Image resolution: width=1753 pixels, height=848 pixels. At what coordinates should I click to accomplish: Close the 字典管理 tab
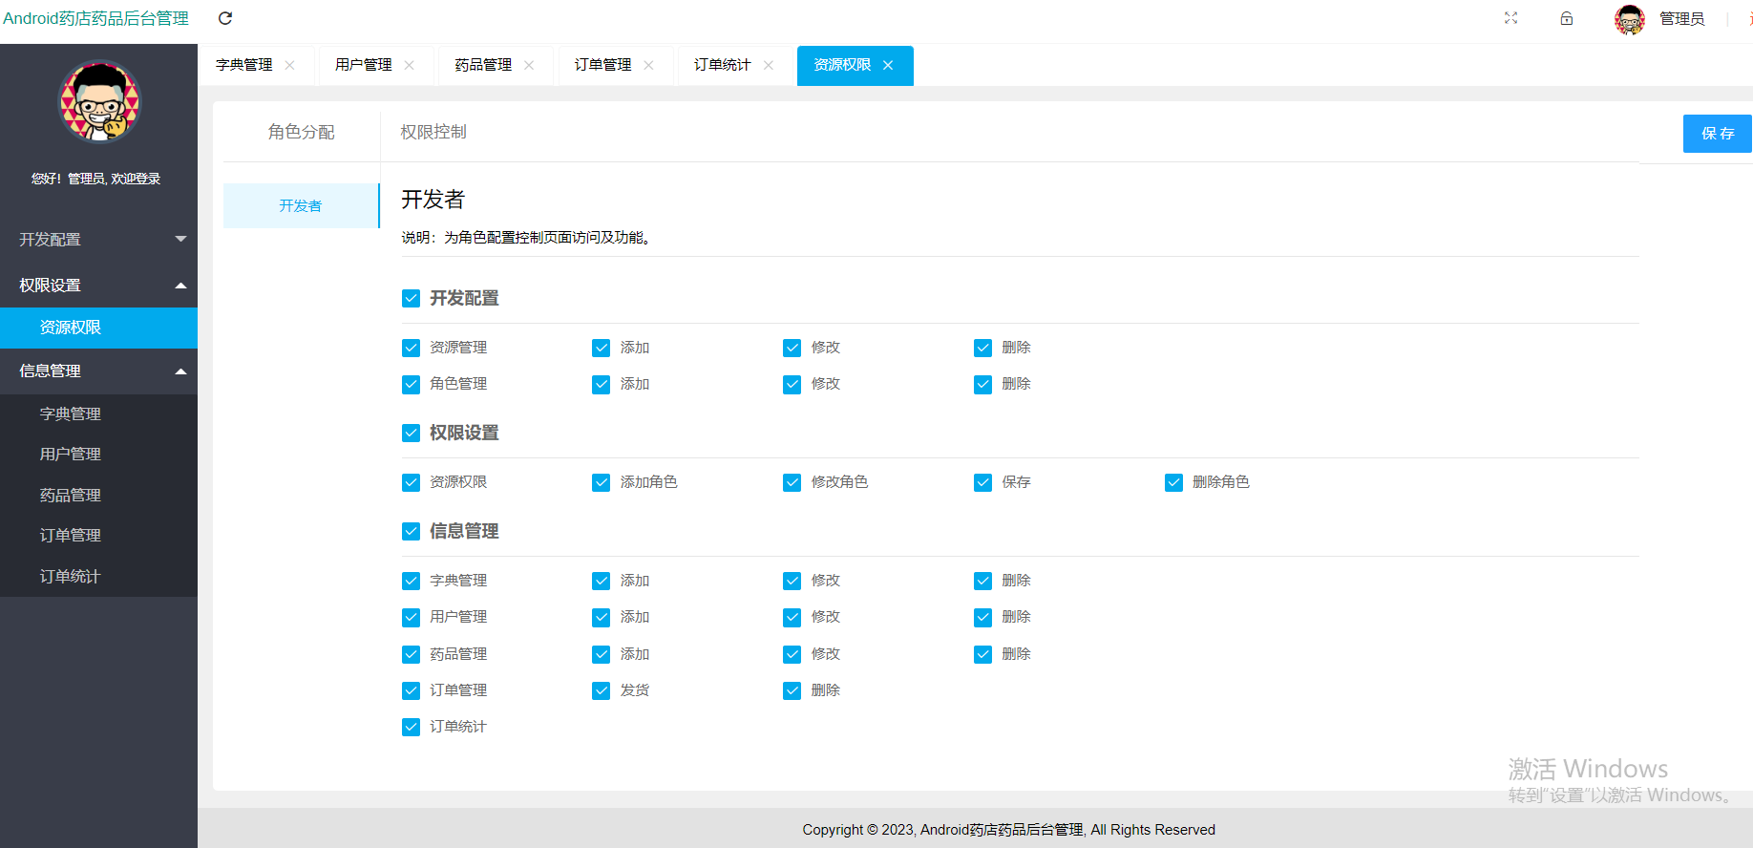pyautogui.click(x=290, y=65)
